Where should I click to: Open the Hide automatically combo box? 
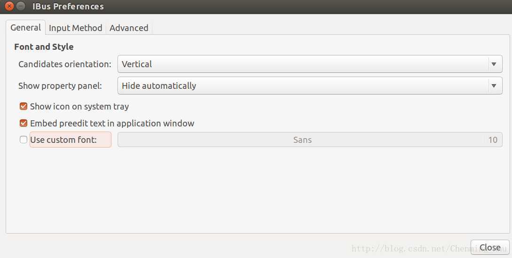(x=310, y=86)
